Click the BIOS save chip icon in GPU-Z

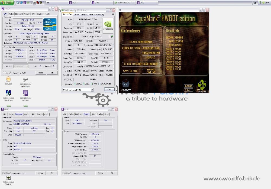(112, 36)
